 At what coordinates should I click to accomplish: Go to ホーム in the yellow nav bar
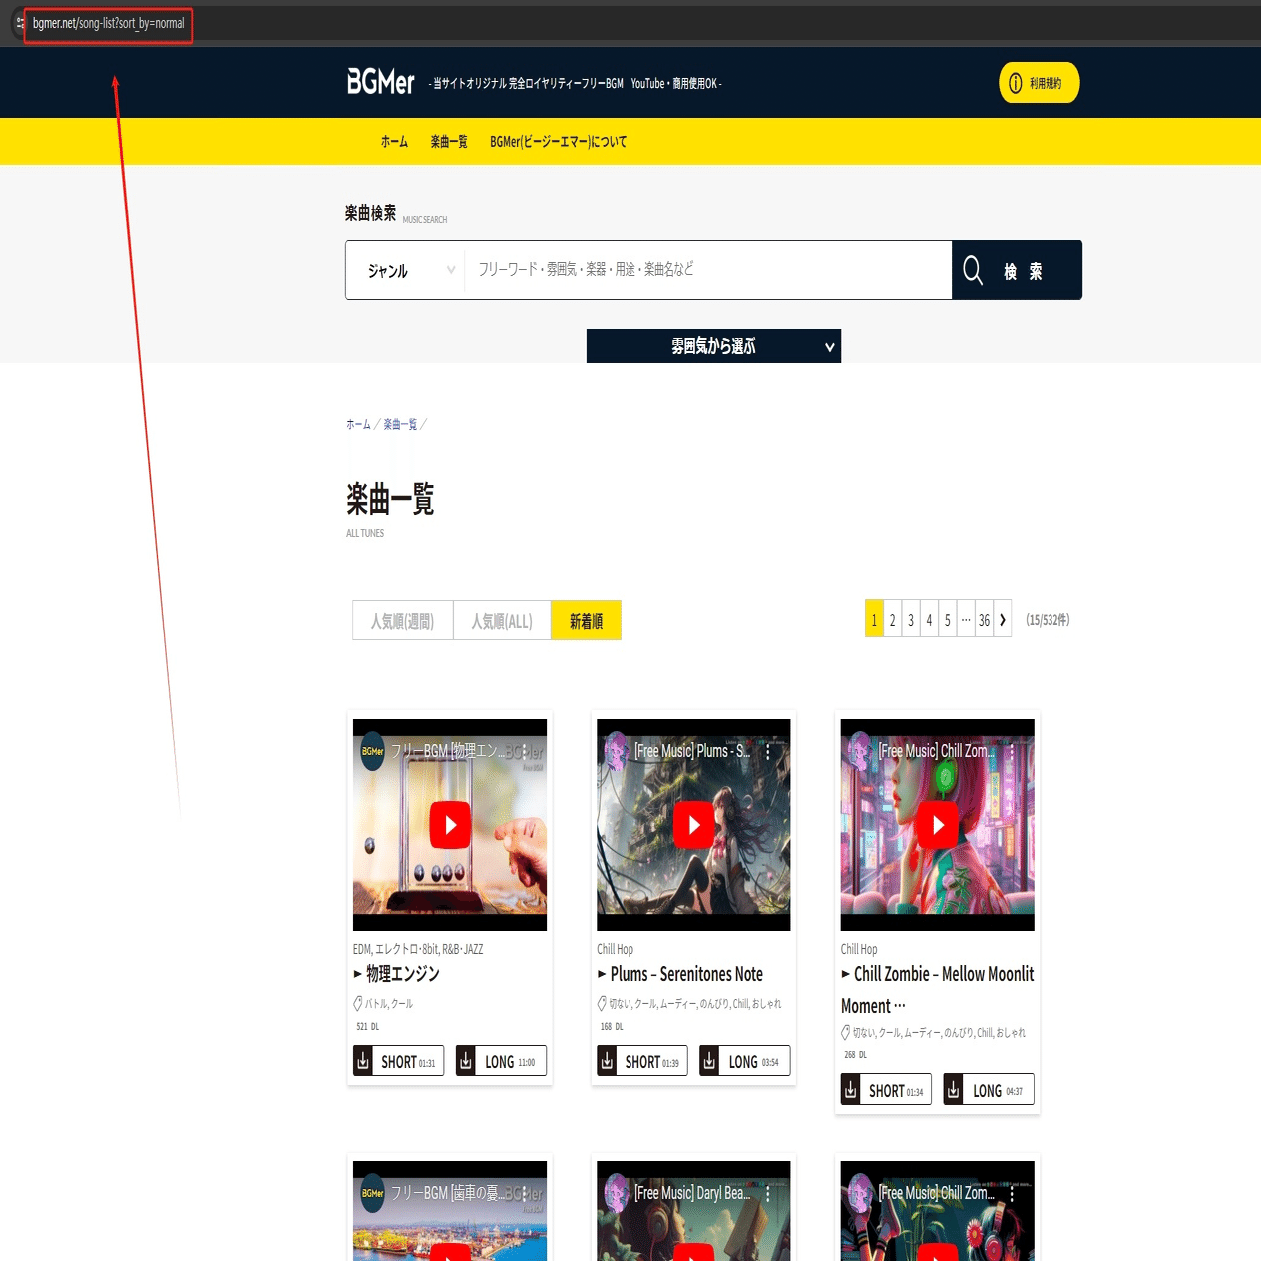coord(394,142)
